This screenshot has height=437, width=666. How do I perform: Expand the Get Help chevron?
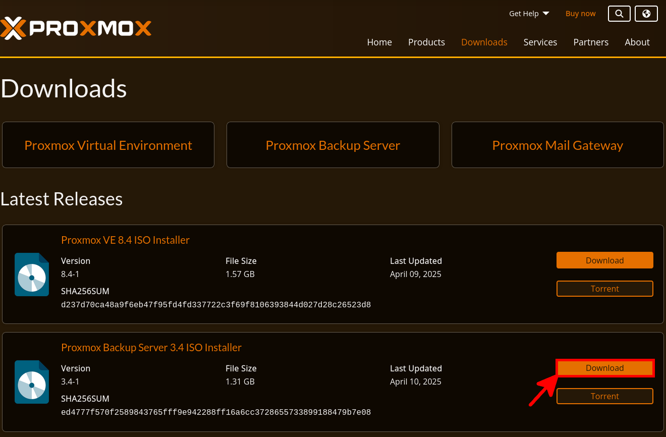click(547, 14)
